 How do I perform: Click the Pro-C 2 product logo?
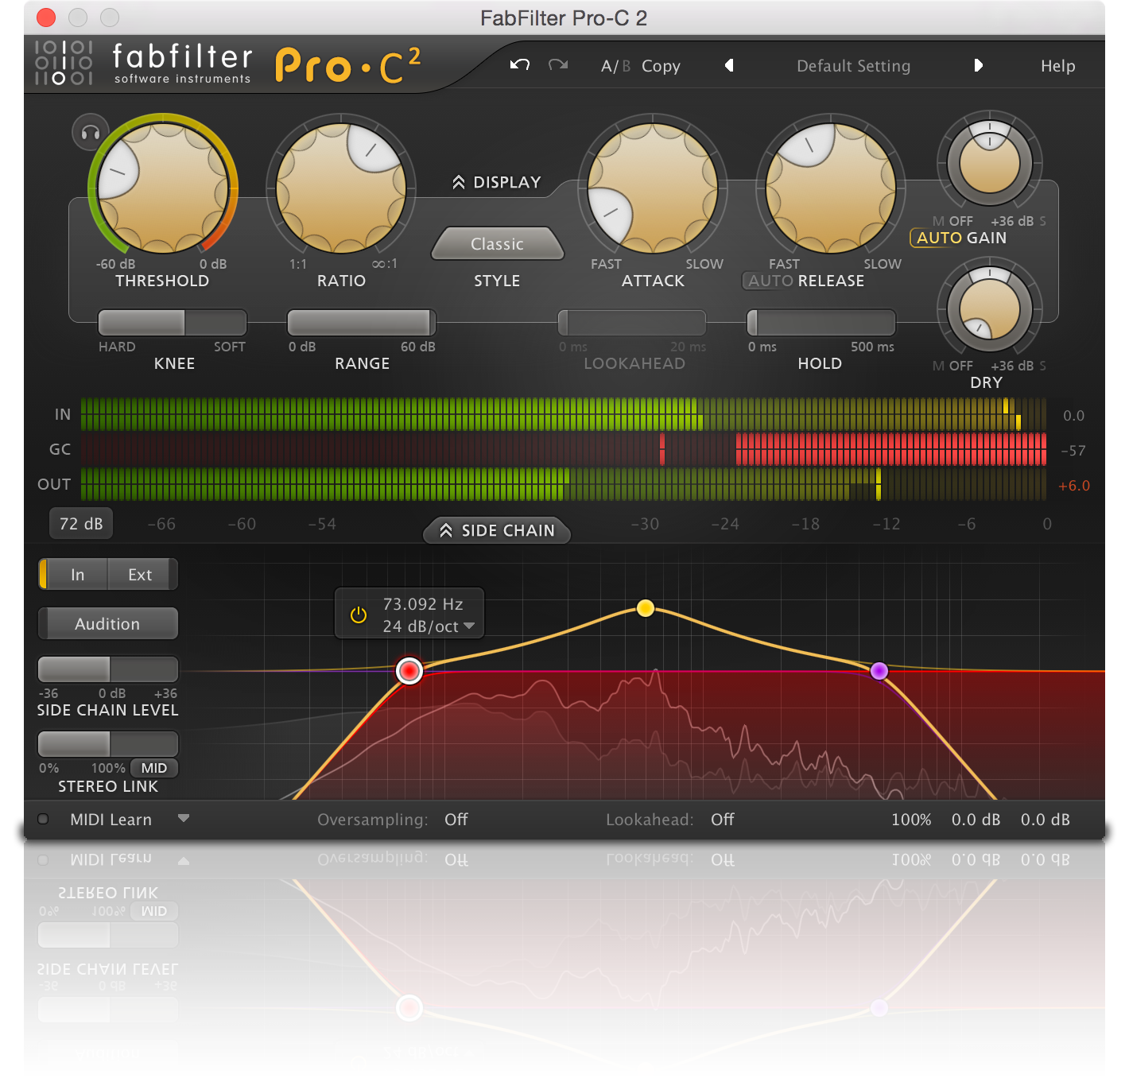(347, 65)
